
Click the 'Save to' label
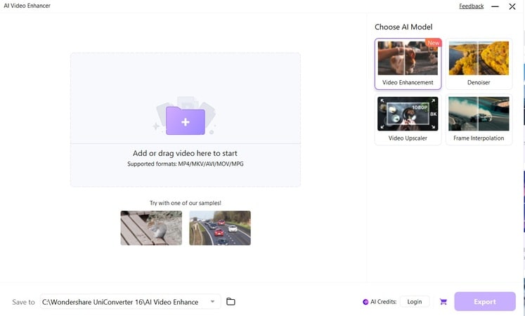click(23, 302)
